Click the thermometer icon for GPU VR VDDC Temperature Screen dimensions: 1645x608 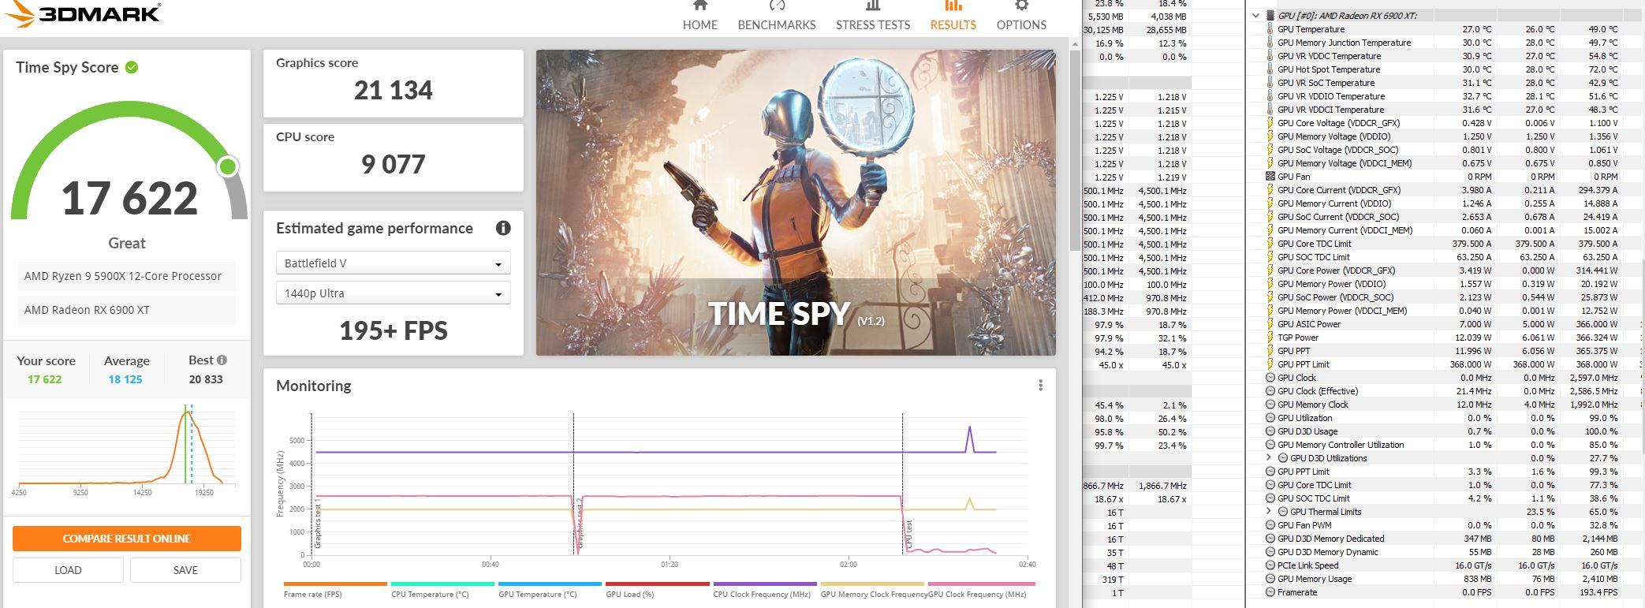coord(1270,55)
